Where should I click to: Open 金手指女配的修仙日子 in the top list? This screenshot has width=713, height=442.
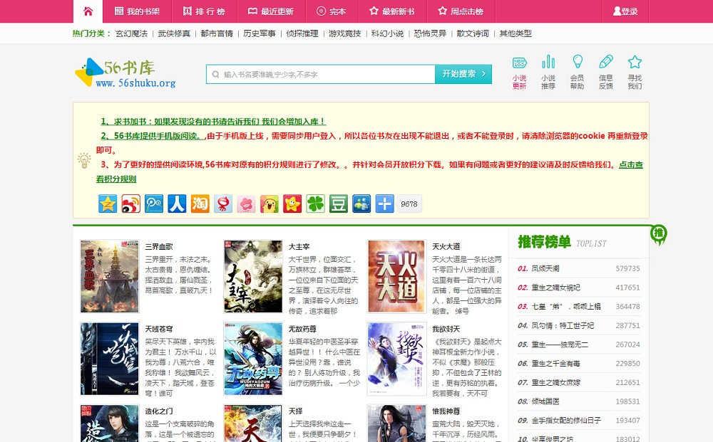(x=567, y=421)
